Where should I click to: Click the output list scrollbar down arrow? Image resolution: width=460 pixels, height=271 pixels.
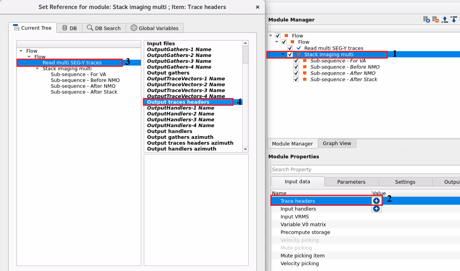click(x=245, y=149)
